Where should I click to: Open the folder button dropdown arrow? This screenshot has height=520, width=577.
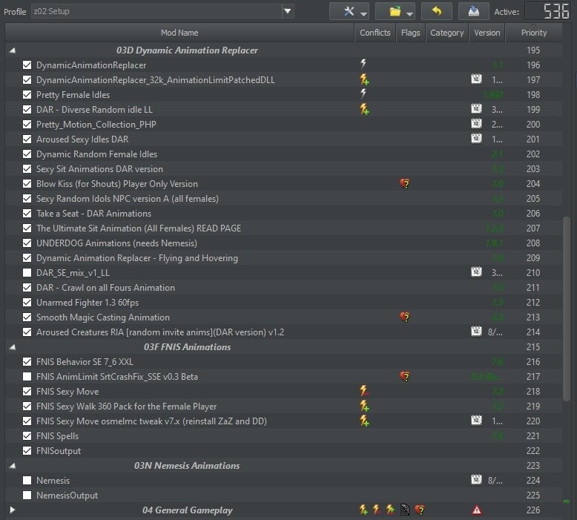point(409,14)
